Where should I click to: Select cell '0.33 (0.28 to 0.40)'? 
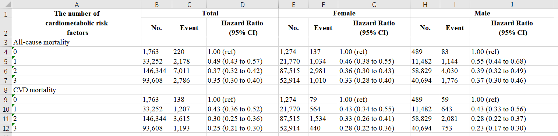coord(374,80)
